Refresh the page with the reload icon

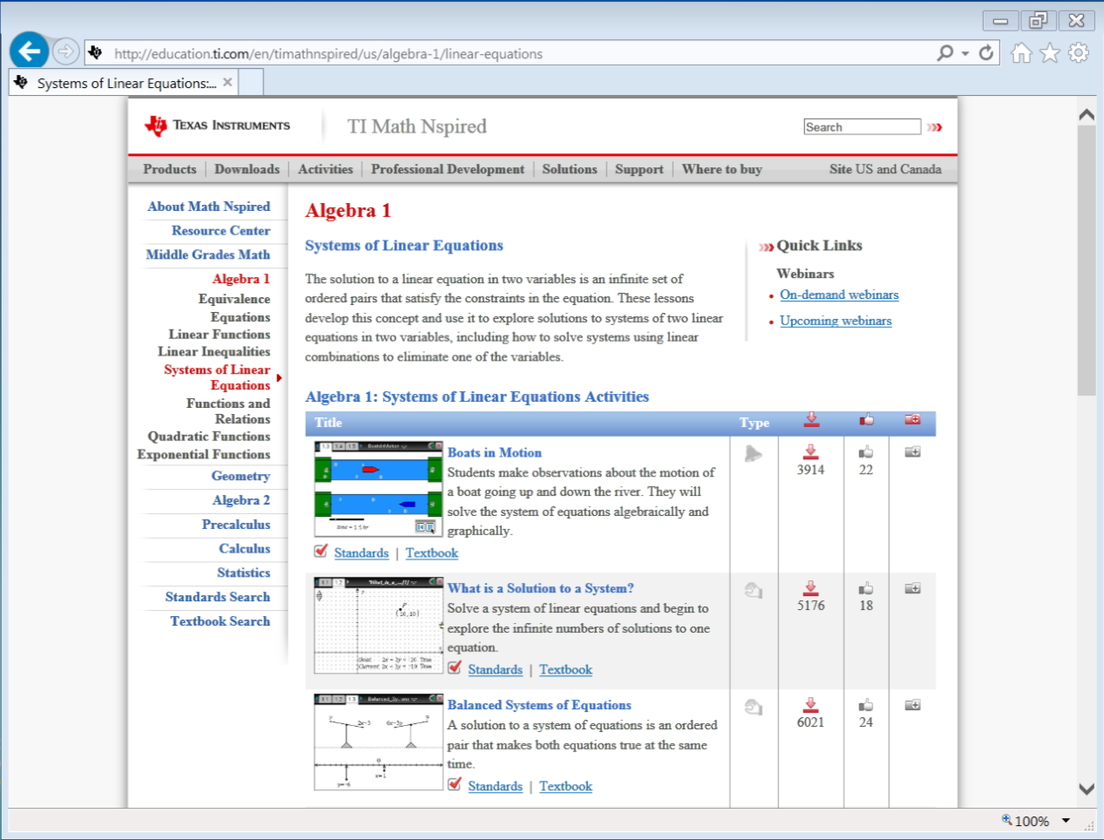pyautogui.click(x=986, y=53)
